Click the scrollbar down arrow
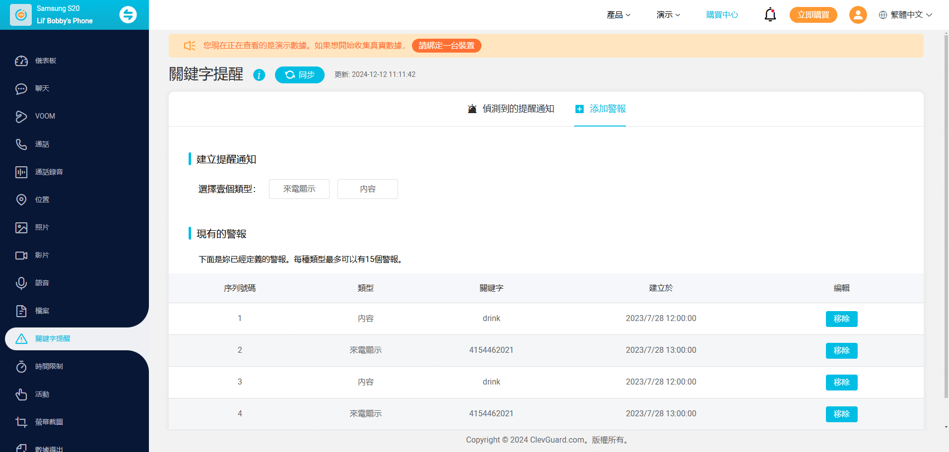The height and width of the screenshot is (452, 949). (x=946, y=427)
